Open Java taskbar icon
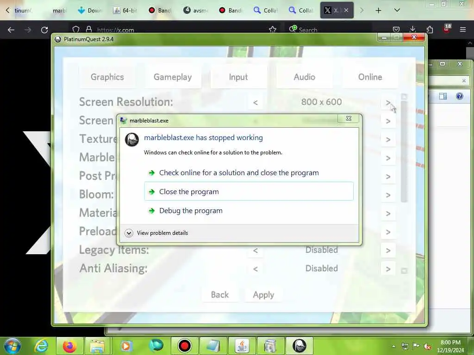 click(x=242, y=346)
